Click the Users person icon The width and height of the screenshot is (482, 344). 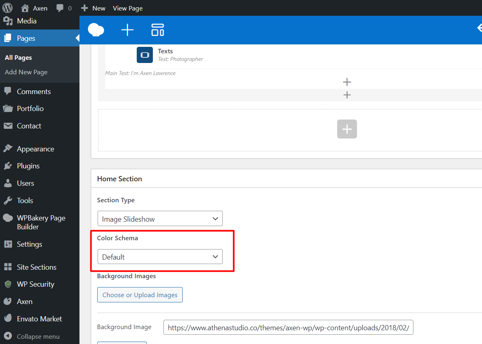(8, 183)
